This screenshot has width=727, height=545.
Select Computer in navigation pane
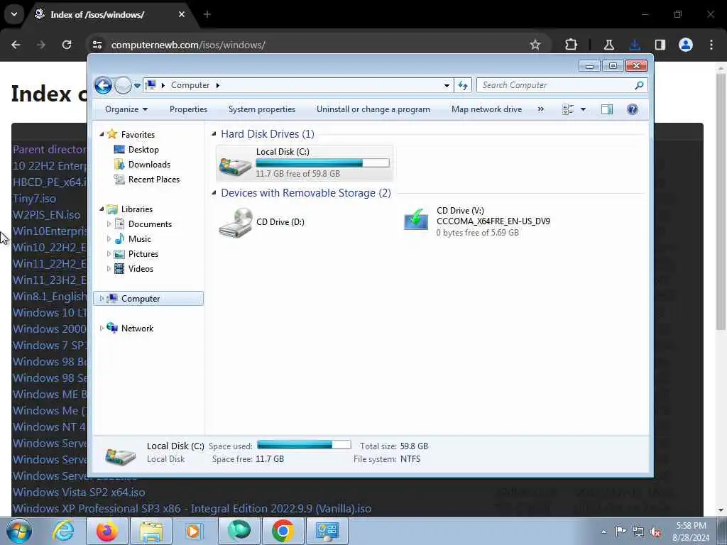(x=148, y=299)
